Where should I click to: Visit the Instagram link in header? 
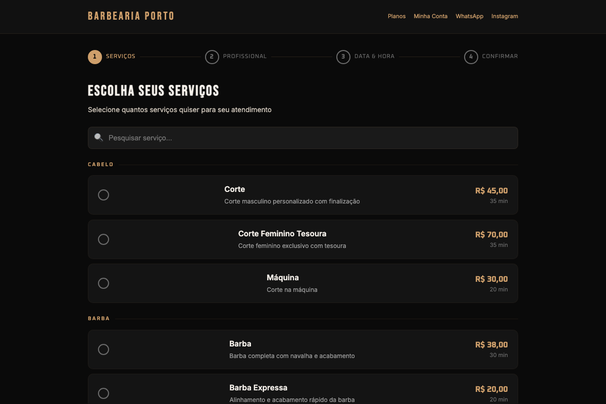click(504, 16)
